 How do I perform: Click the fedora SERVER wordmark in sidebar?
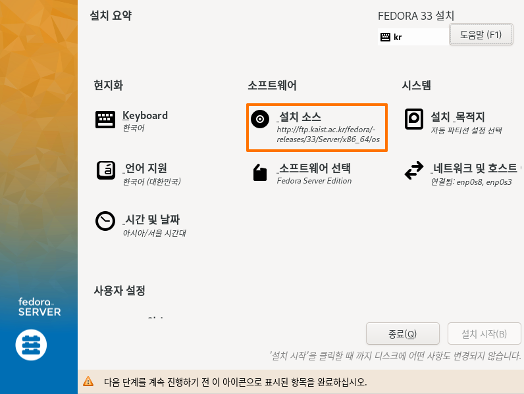(39, 307)
